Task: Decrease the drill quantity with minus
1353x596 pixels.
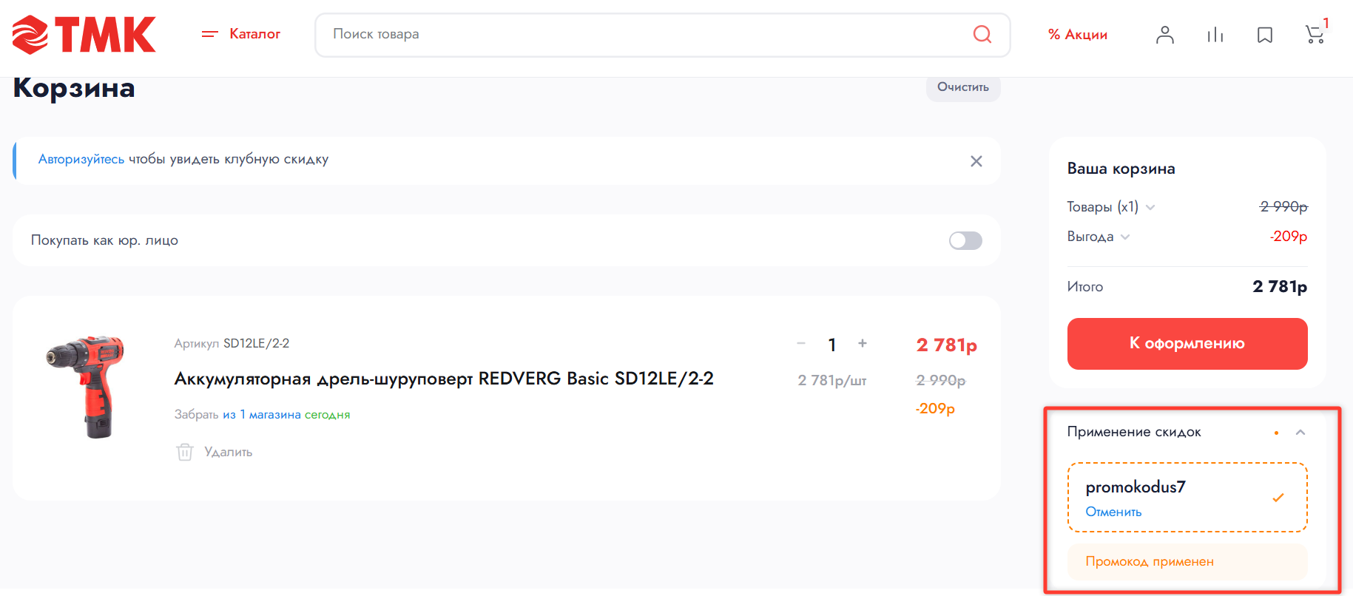Action: pyautogui.click(x=801, y=343)
